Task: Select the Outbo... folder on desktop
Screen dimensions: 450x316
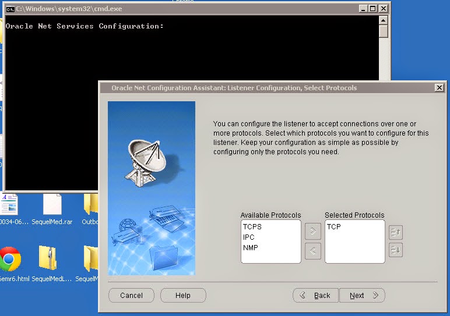Action: tap(90, 209)
